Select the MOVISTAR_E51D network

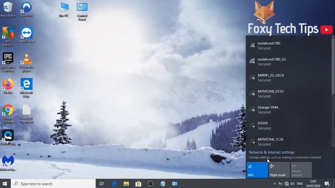(288, 93)
